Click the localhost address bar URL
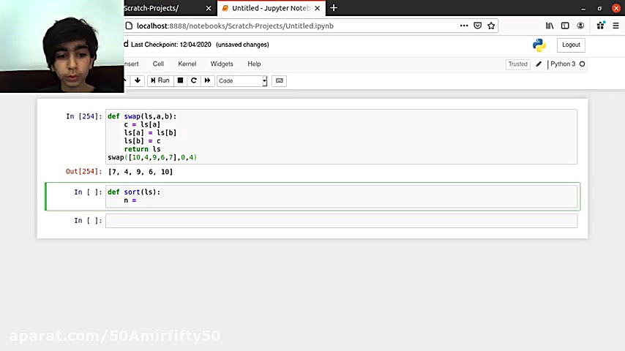Viewport: 625px width, 351px height. click(x=235, y=26)
